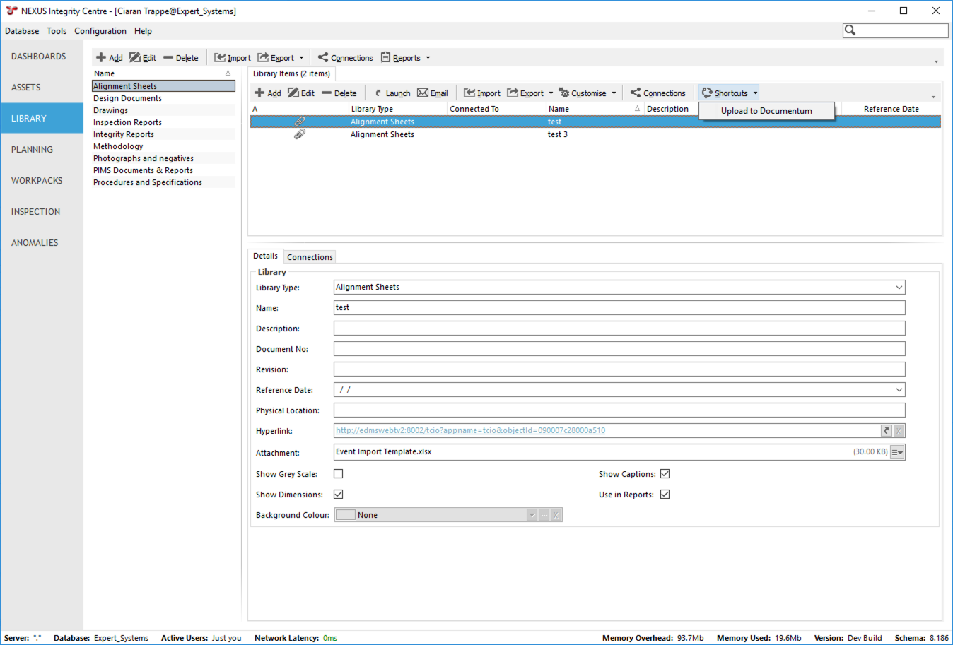The image size is (953, 645).
Task: Click Connections icon in library items toolbar
Action: [x=636, y=93]
